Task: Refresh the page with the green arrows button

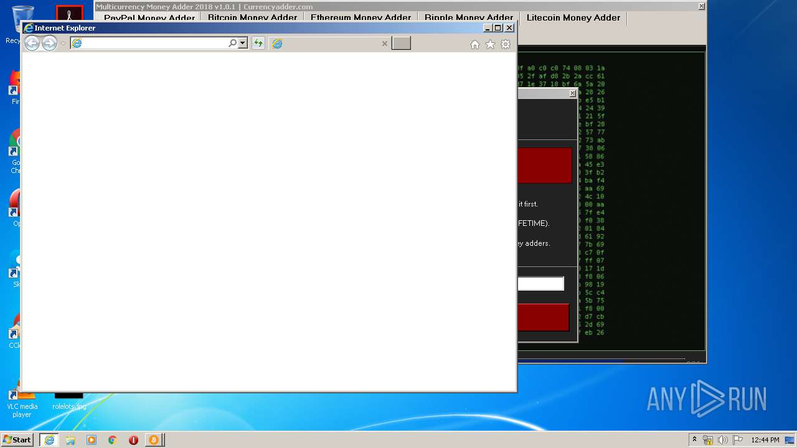Action: click(258, 43)
